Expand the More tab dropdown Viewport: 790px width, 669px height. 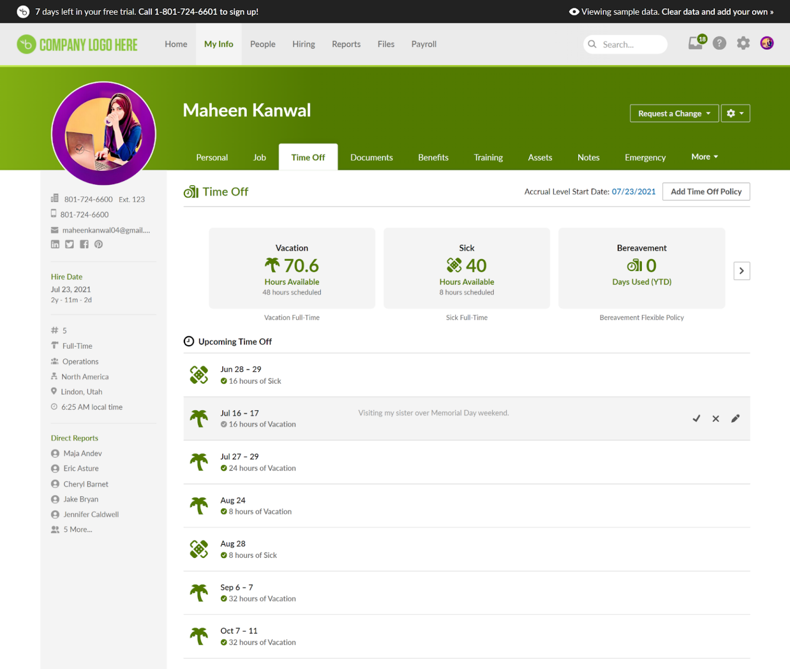704,157
